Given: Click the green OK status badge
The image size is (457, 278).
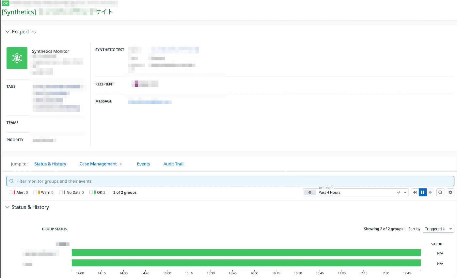Looking at the screenshot, I should (6, 3).
